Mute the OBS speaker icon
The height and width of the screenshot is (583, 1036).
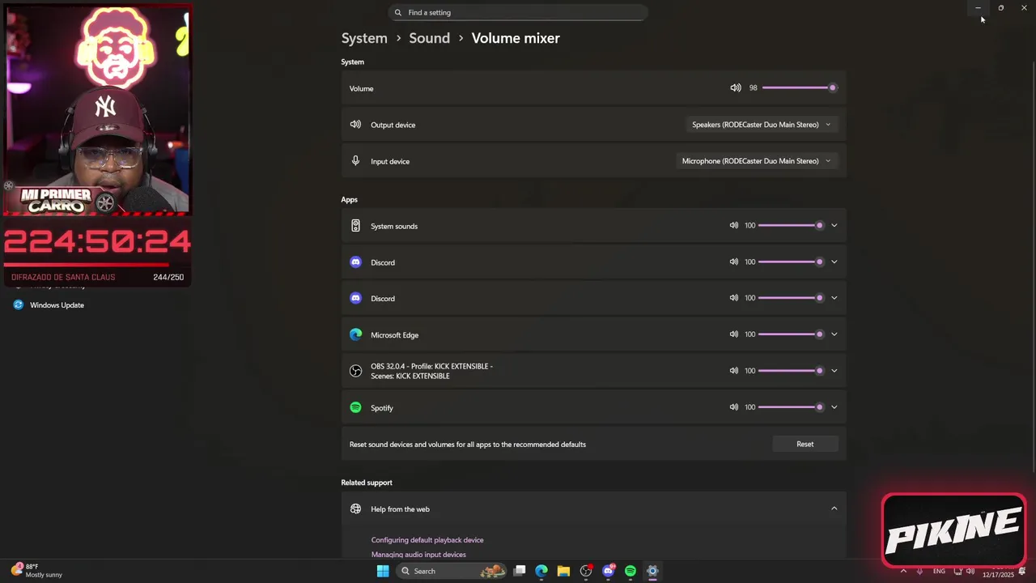click(x=733, y=371)
